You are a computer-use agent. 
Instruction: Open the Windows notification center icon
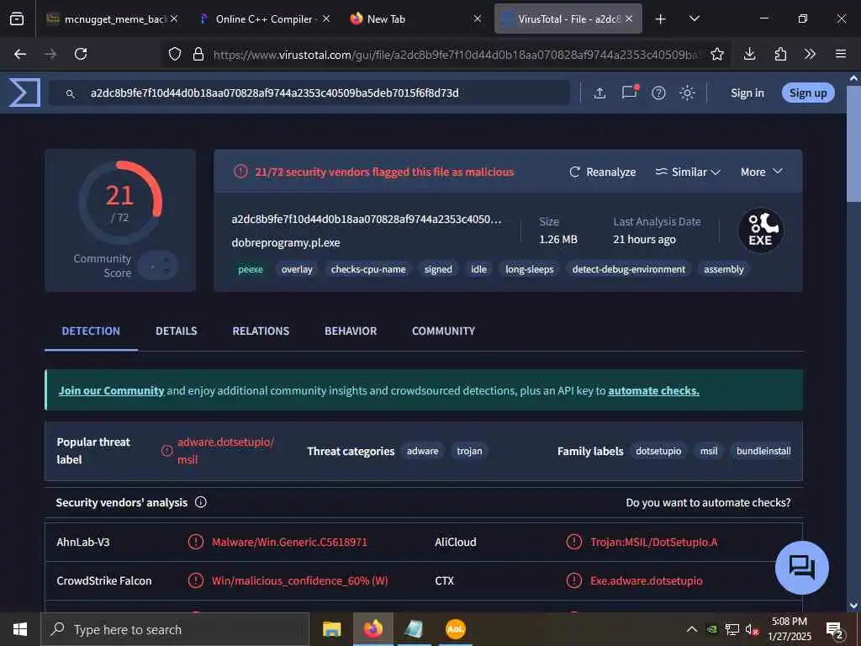[835, 629]
